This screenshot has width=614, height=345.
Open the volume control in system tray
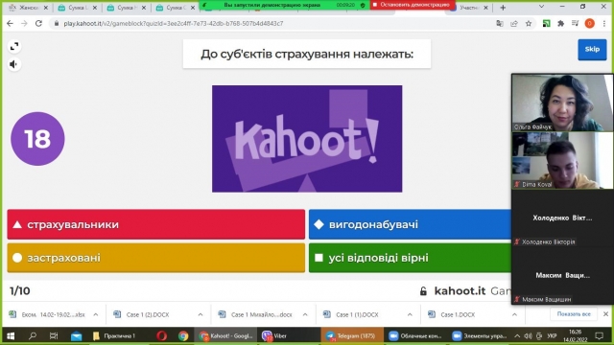tap(528, 336)
